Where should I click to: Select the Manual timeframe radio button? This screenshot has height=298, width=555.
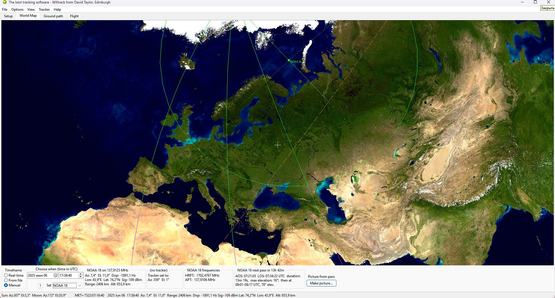click(x=6, y=285)
